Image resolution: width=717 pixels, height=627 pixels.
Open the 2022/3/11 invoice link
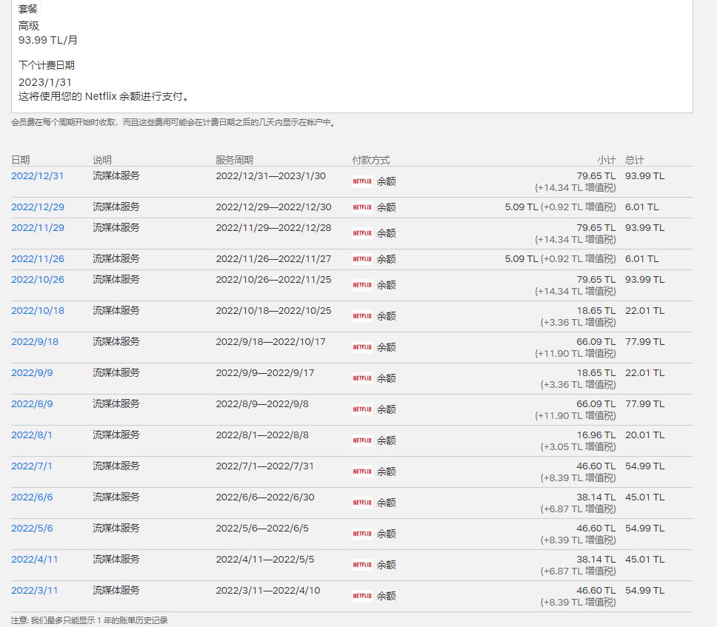(35, 591)
